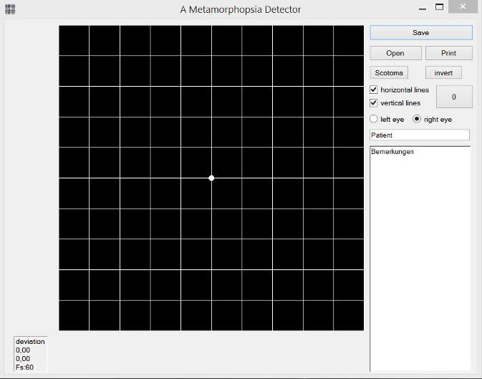Viewport: 482px width, 379px height.
Task: Click into the Bemerkungen notes area
Action: 420,259
